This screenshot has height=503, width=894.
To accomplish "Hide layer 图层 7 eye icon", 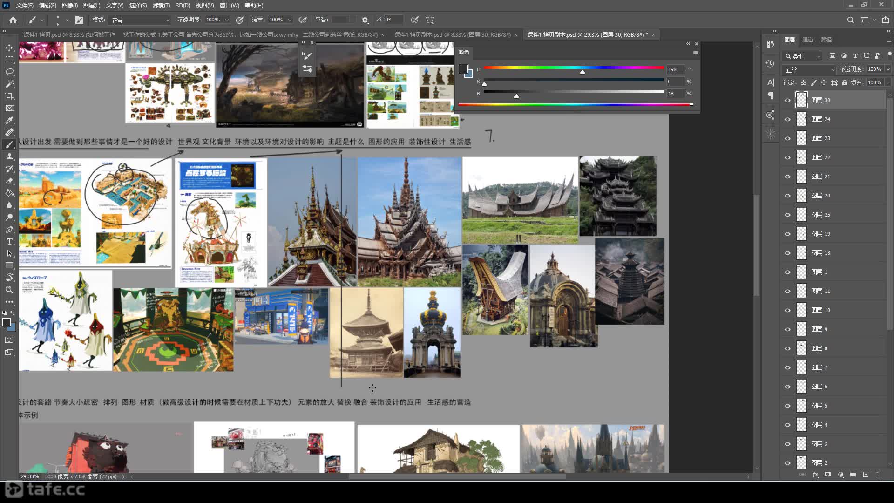I will (x=787, y=367).
